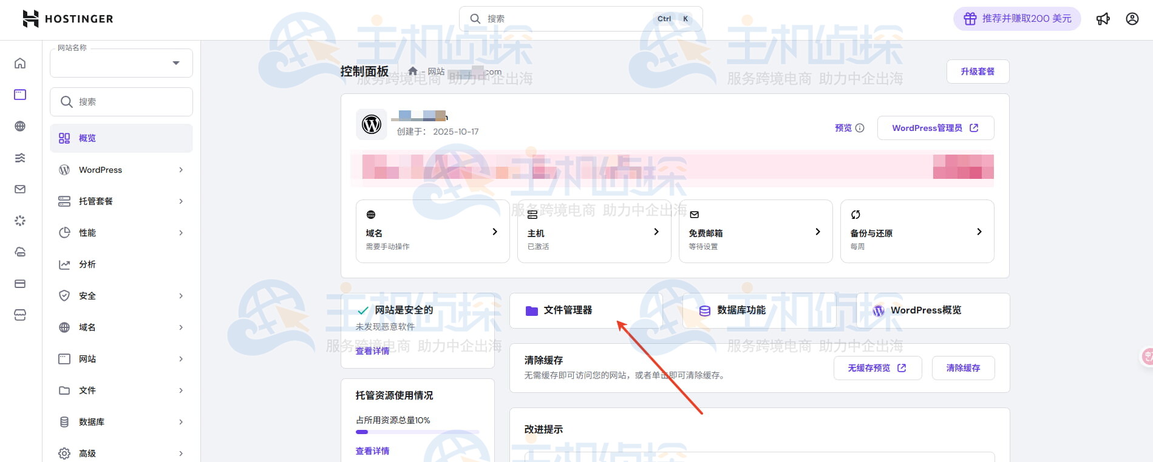Open the 备份与还原 card
This screenshot has width=1153, height=462.
pyautogui.click(x=917, y=231)
